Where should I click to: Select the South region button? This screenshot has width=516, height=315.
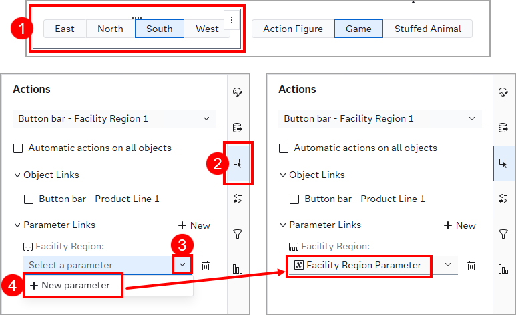(160, 29)
